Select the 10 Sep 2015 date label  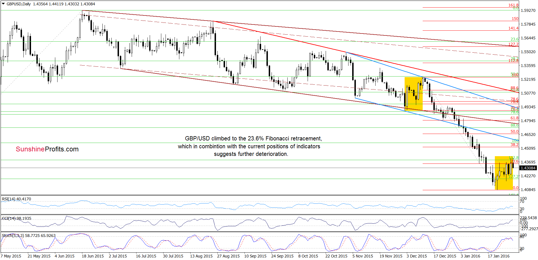255,256
